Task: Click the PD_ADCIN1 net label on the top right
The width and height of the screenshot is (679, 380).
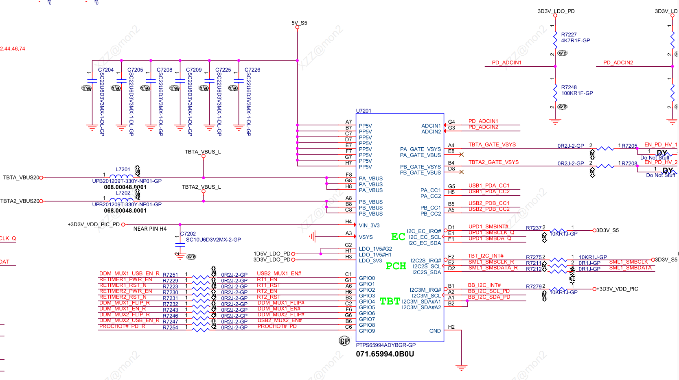Action: 506,63
